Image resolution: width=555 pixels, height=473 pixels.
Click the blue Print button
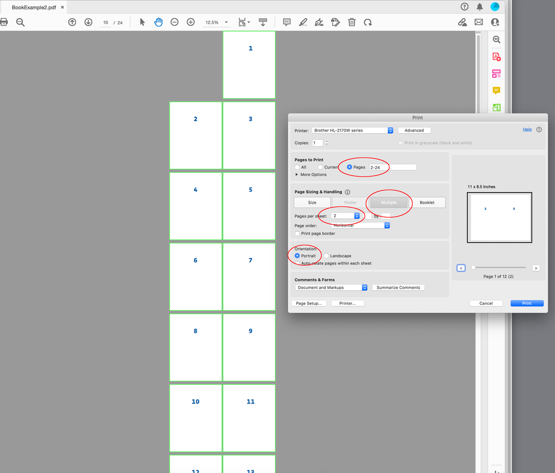526,303
